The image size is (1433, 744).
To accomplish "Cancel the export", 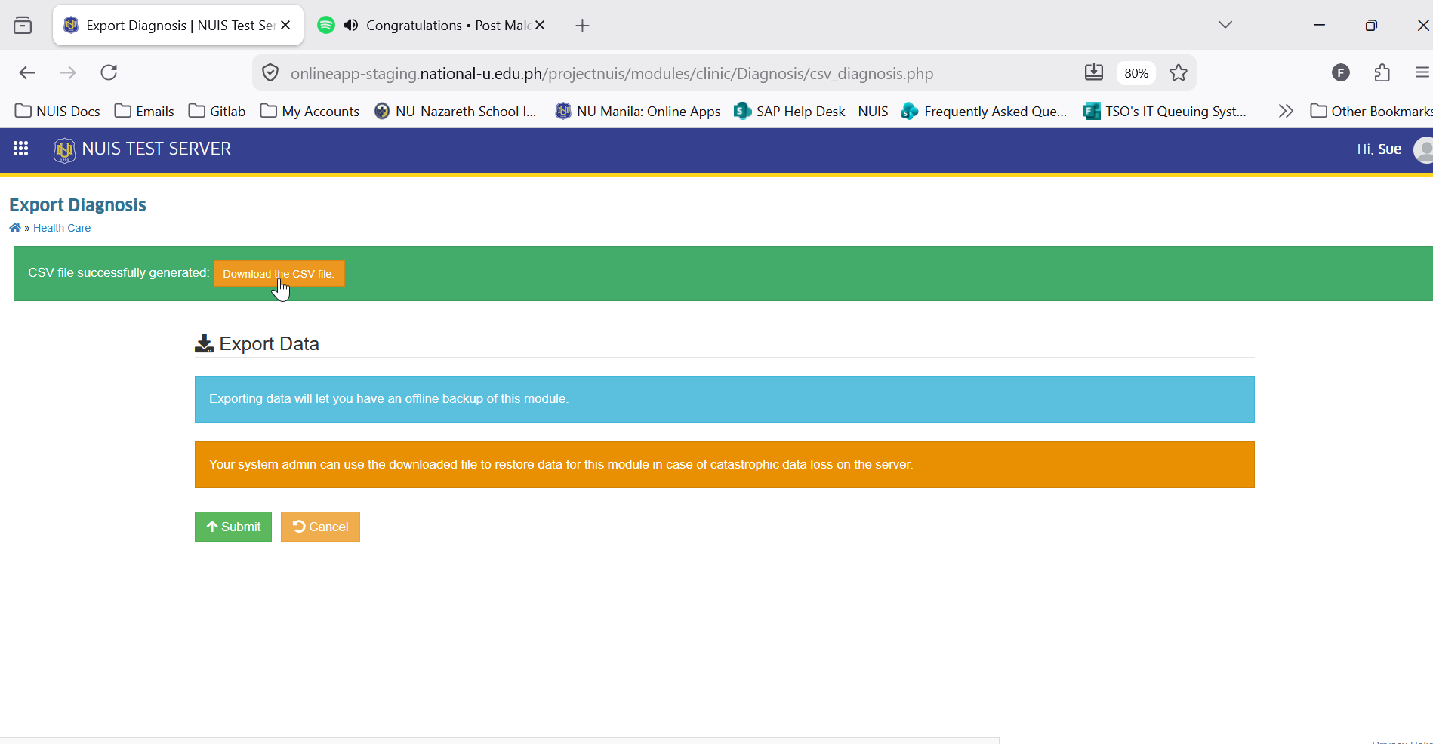I will tap(320, 527).
